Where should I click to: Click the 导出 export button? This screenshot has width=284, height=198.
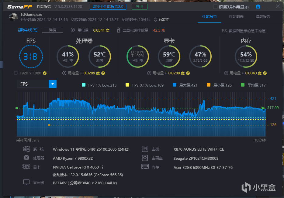tap(140, 7)
